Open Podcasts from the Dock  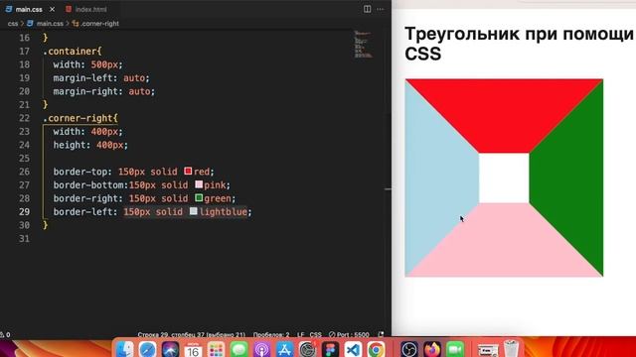coord(262,349)
